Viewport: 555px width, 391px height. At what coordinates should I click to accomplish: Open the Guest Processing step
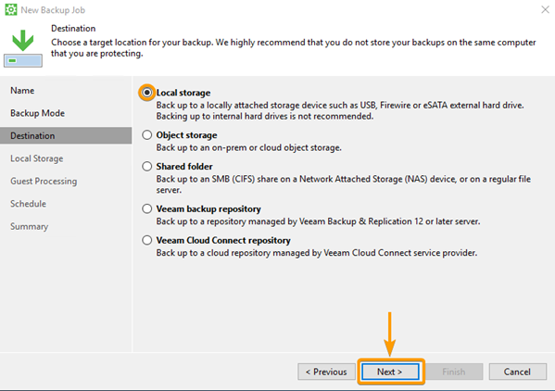pos(44,182)
